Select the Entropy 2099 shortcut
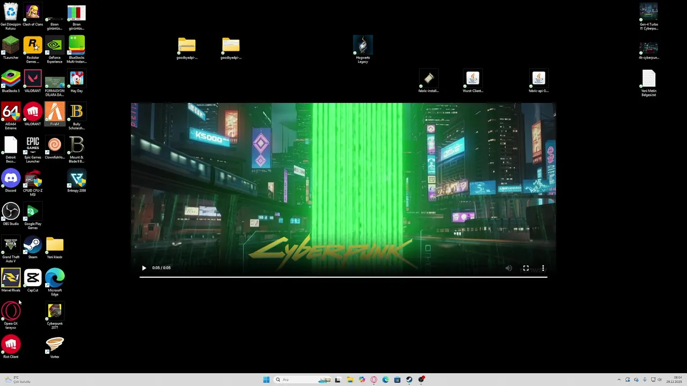 (77, 181)
